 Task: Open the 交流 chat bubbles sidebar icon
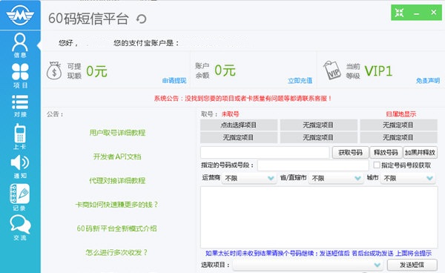tap(20, 228)
